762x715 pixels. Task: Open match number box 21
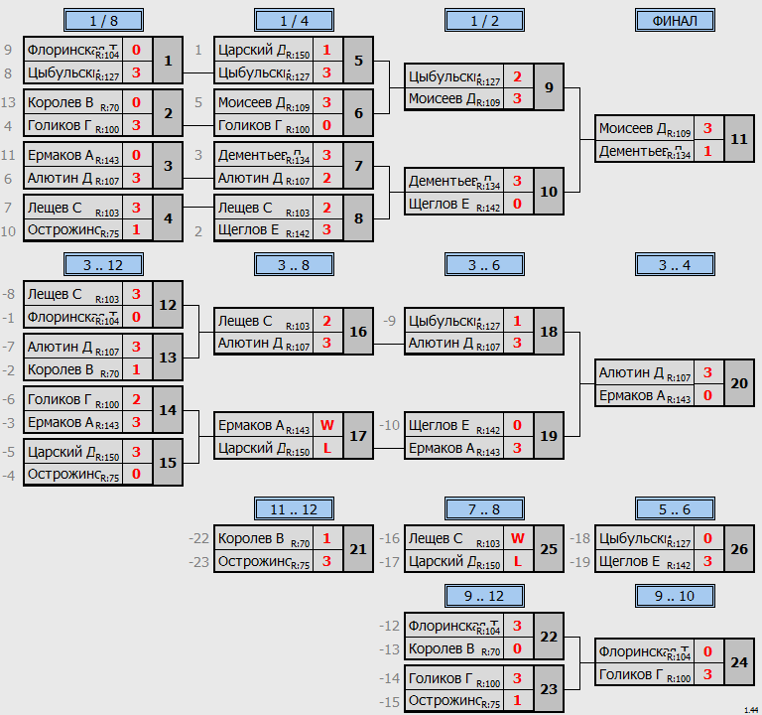[x=358, y=548]
